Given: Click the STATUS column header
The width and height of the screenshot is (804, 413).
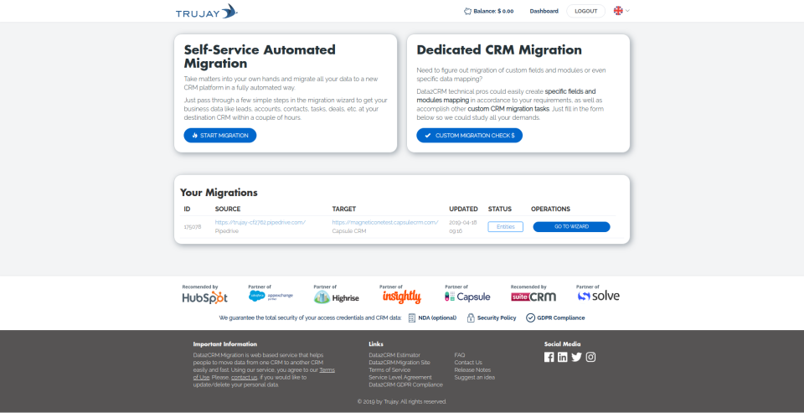Looking at the screenshot, I should (499, 209).
